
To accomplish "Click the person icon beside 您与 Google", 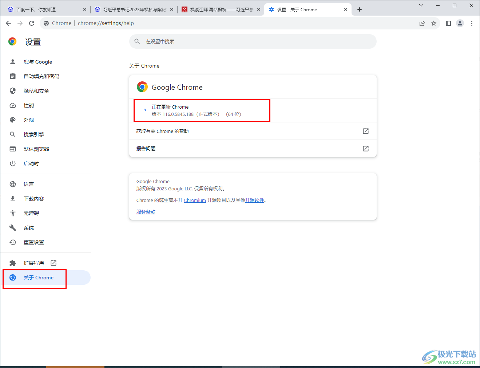I will coord(13,62).
